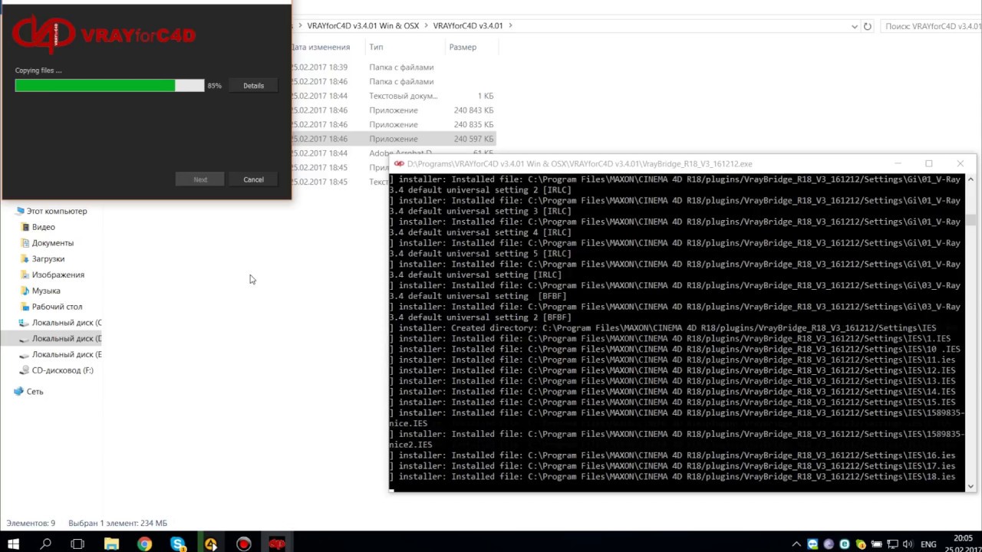Open 'Рабочий стол' in the sidebar
Image resolution: width=982 pixels, height=552 pixels.
[57, 307]
